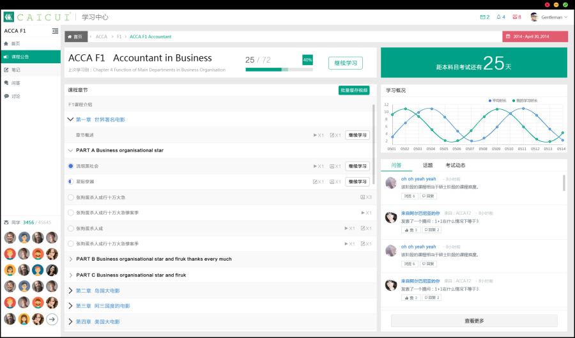Switch to the 问答 tab in the feed panel
The height and width of the screenshot is (338, 575).
tap(396, 165)
